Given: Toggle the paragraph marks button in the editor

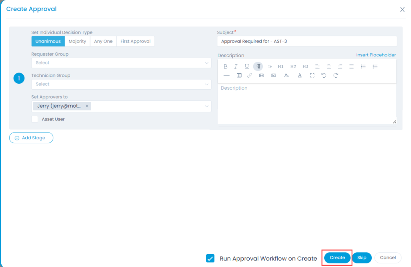Looking at the screenshot, I should pyautogui.click(x=258, y=66).
